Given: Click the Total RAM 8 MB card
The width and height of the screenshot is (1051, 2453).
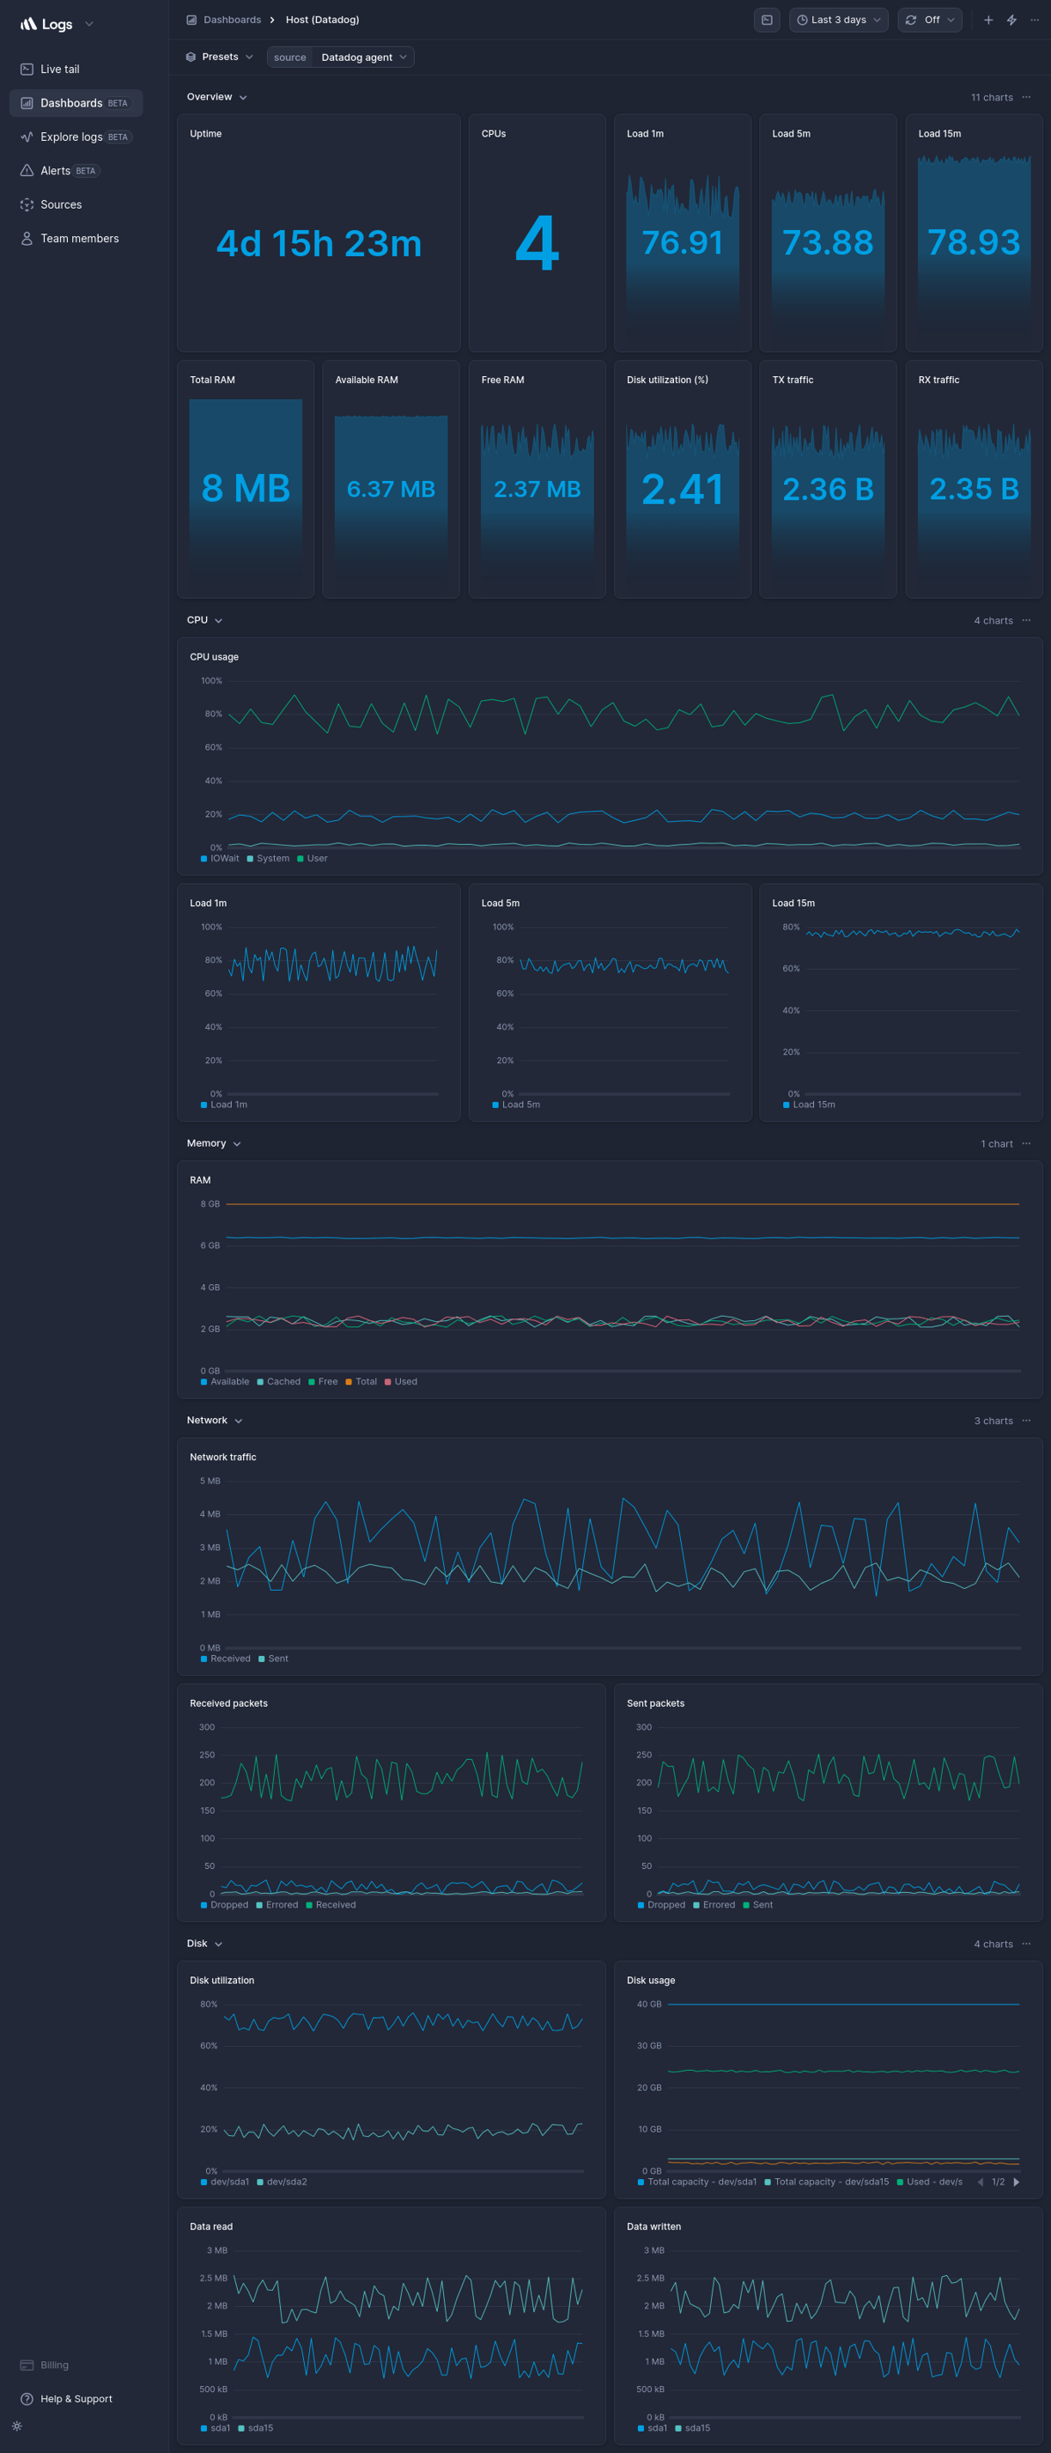Looking at the screenshot, I should 246,479.
